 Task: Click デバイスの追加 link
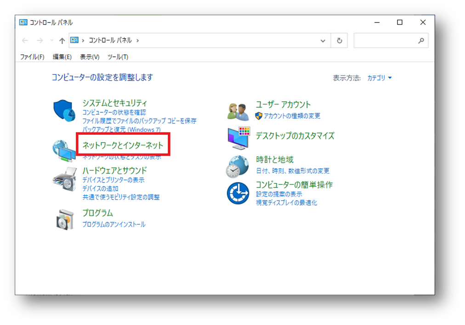click(x=100, y=188)
